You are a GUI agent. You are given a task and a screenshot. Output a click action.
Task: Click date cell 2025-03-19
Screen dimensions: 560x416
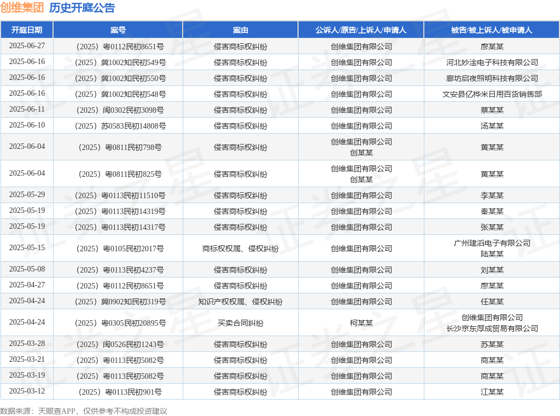[x=27, y=375]
